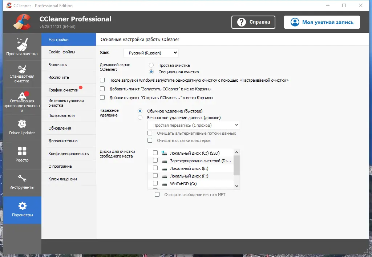The image size is (372, 257).
Task: Click CCleaner title bar app icon
Action: (x=9, y=5)
